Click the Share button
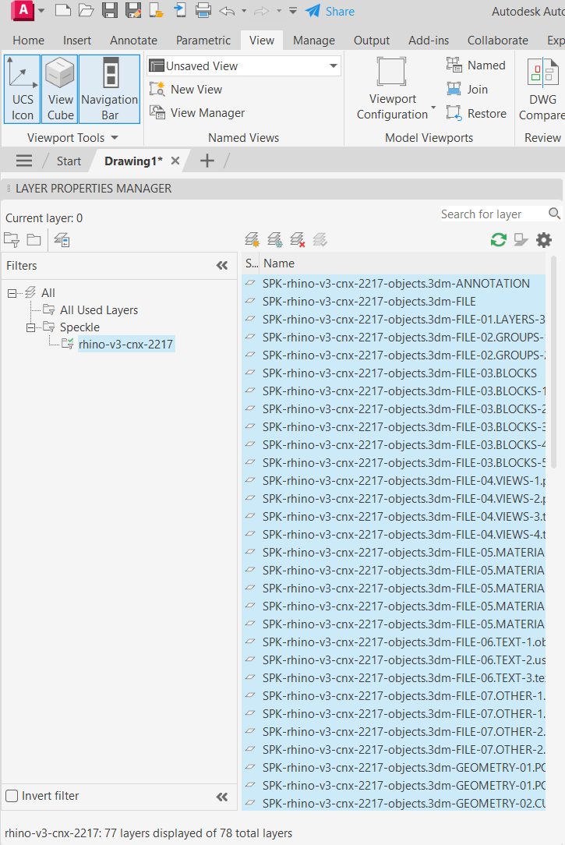The image size is (565, 845). click(x=330, y=12)
